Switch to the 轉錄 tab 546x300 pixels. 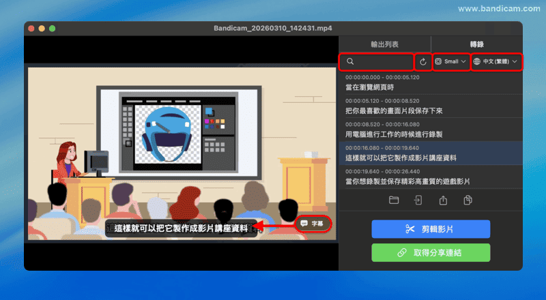pyautogui.click(x=476, y=43)
